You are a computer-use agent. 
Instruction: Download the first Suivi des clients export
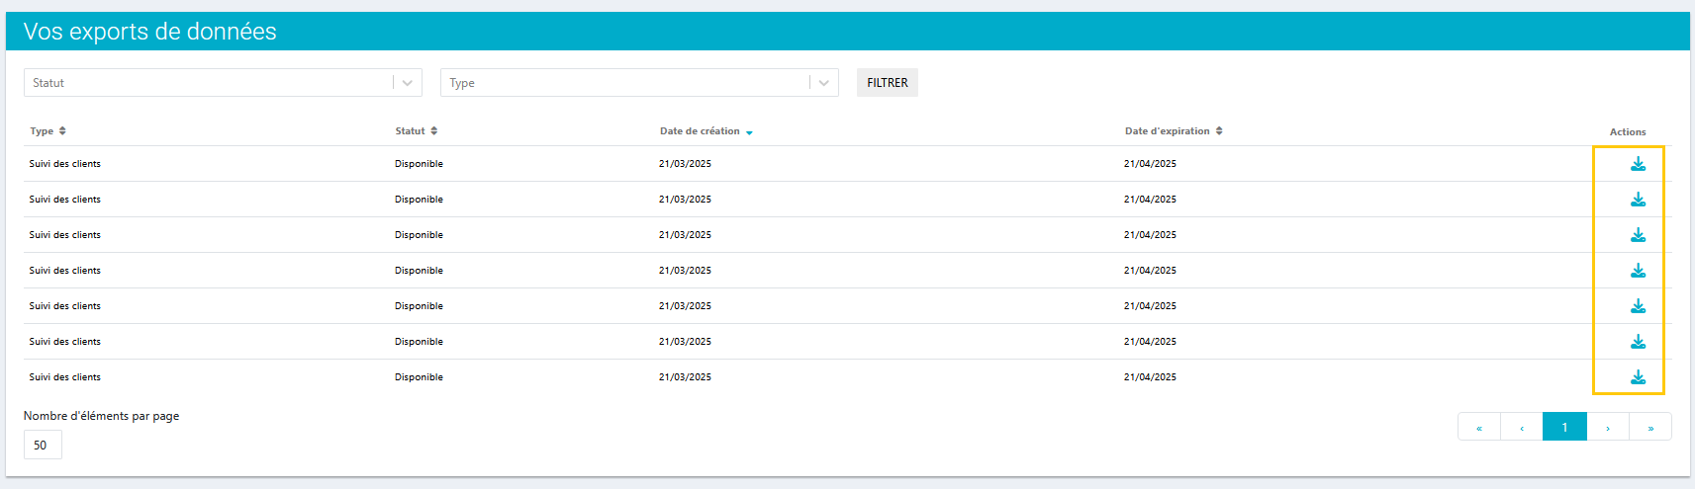(1638, 164)
